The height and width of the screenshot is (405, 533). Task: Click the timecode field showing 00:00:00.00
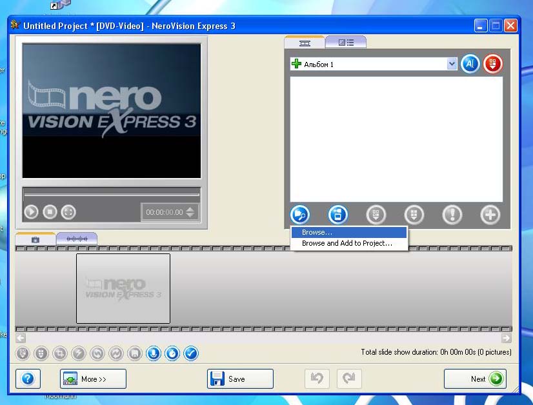[165, 212]
